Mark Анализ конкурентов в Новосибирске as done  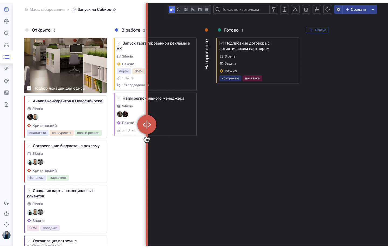click(29, 101)
